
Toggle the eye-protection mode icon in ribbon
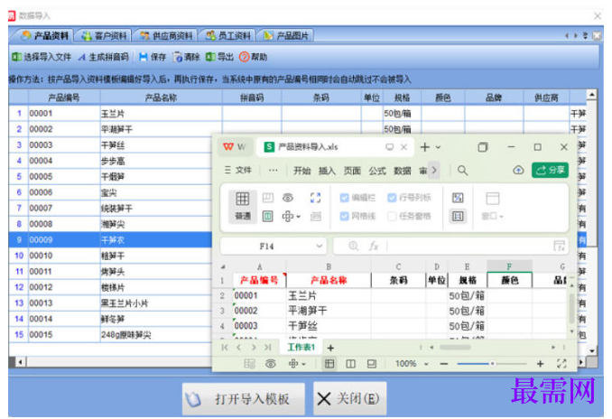click(288, 198)
